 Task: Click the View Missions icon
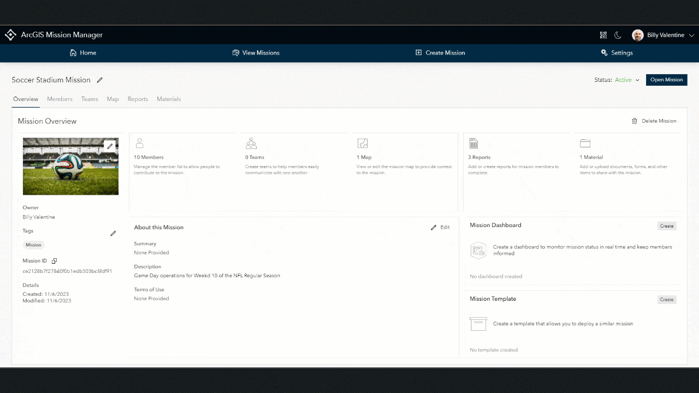[236, 53]
